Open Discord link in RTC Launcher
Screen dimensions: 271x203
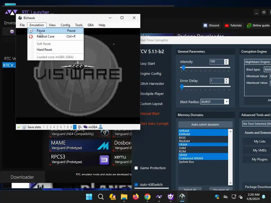coord(211,26)
